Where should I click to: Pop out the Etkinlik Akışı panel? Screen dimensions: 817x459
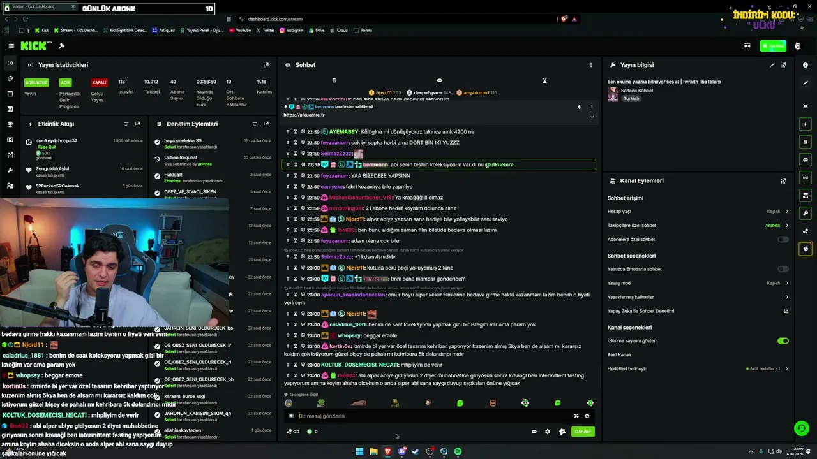click(137, 124)
